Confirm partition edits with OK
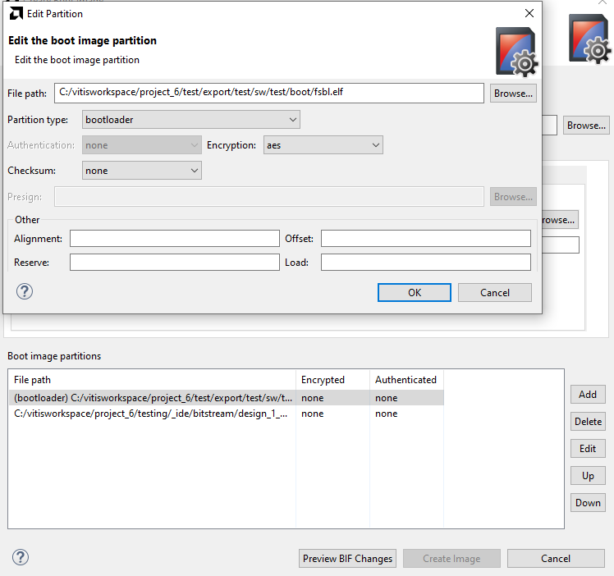 pyautogui.click(x=415, y=293)
